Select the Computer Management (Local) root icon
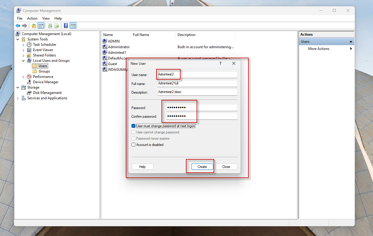This screenshot has width=373, height=236. [18, 34]
